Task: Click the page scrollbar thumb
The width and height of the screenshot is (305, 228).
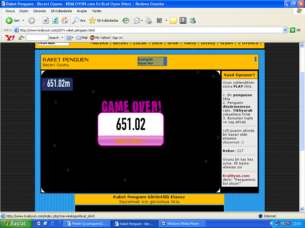Action: point(302,111)
